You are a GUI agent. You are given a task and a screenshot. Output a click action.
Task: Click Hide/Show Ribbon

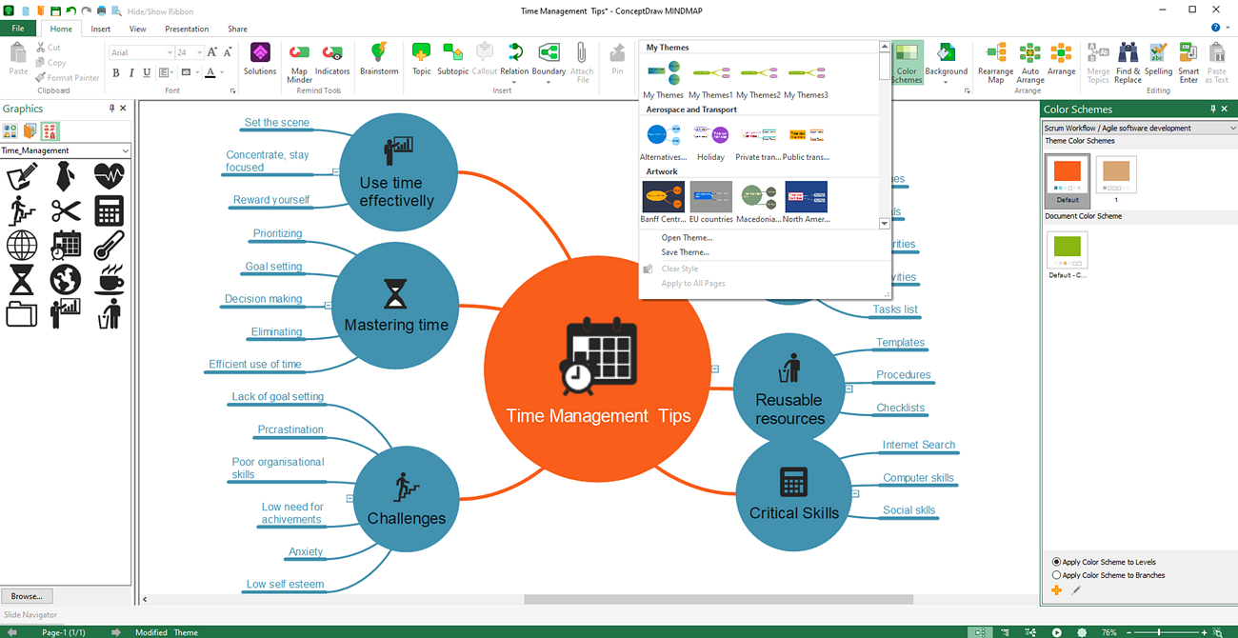pyautogui.click(x=160, y=11)
